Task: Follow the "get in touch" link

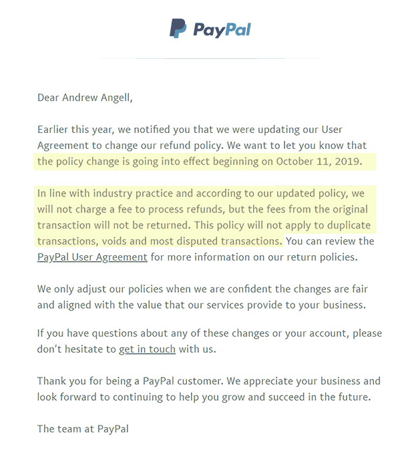Action: [148, 349]
